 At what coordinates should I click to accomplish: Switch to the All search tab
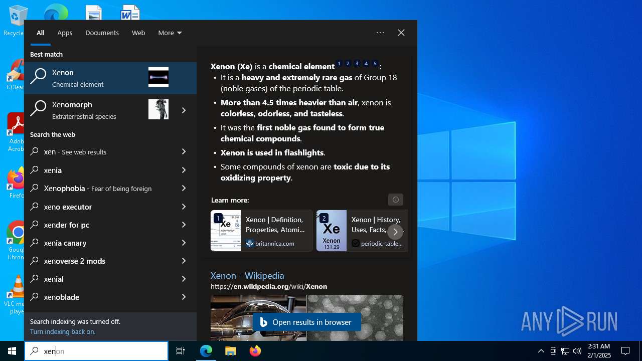[41, 33]
